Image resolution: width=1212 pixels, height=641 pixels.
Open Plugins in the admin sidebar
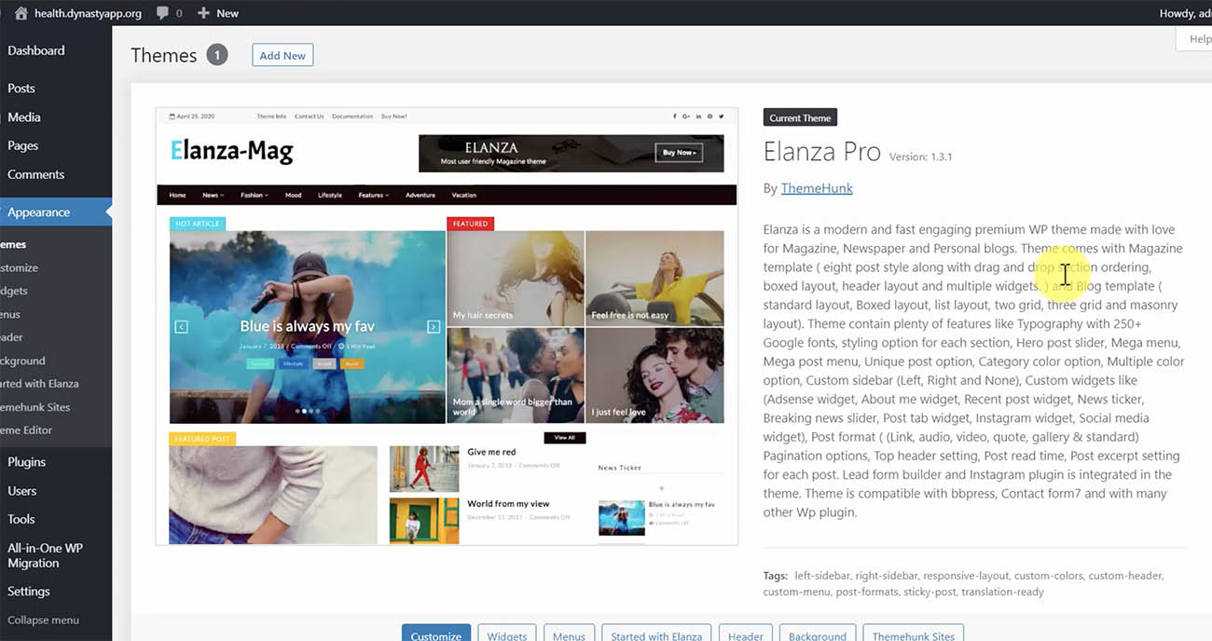[27, 462]
